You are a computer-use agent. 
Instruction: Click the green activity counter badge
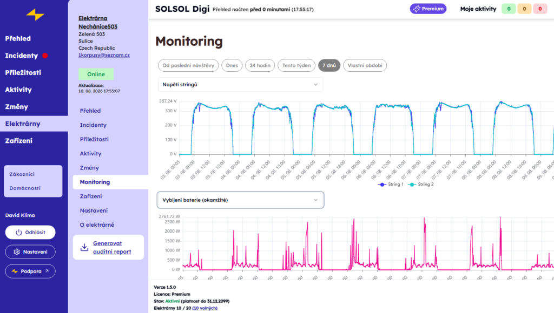click(x=509, y=9)
